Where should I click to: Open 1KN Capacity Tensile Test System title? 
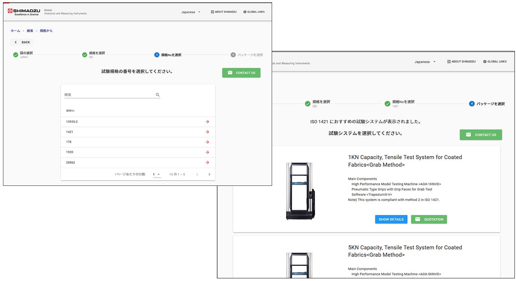pos(405,161)
